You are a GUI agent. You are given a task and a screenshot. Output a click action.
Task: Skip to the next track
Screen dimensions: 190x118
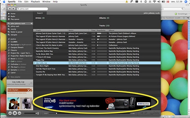[x=19, y=113]
